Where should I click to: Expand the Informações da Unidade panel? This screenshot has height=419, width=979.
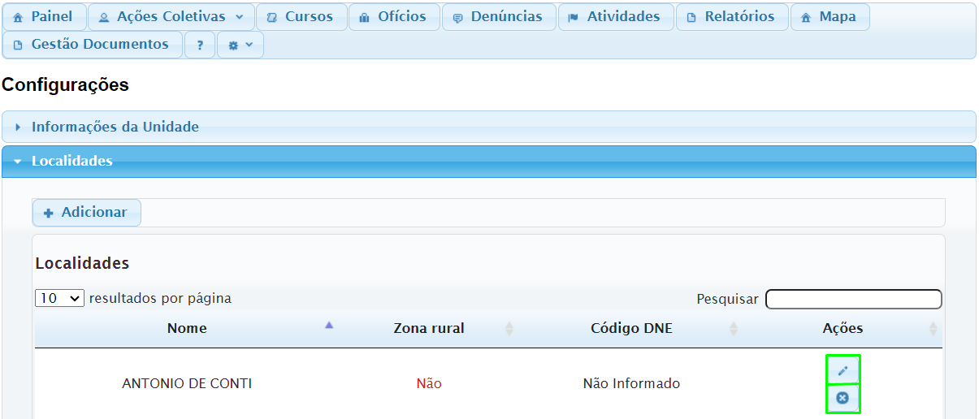[488, 127]
